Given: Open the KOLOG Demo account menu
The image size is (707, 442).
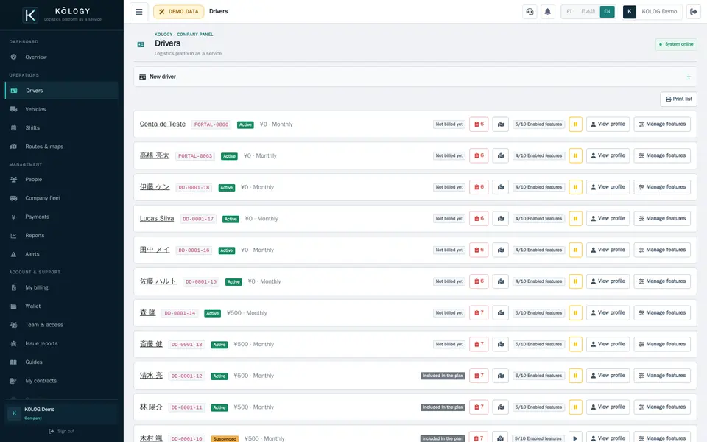Looking at the screenshot, I should coord(652,12).
